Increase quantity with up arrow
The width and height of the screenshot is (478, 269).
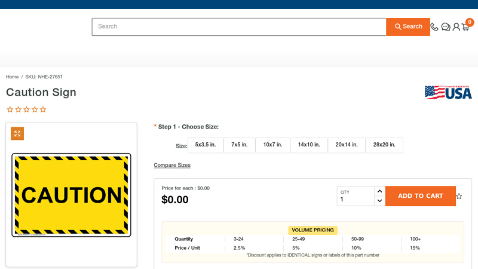pyautogui.click(x=379, y=191)
